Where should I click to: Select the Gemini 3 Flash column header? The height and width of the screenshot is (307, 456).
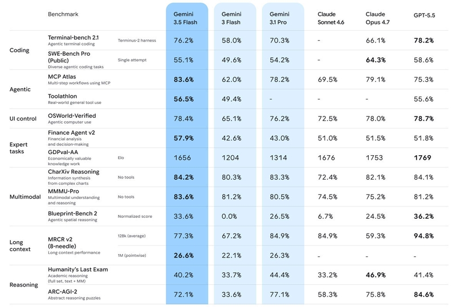[x=231, y=18]
